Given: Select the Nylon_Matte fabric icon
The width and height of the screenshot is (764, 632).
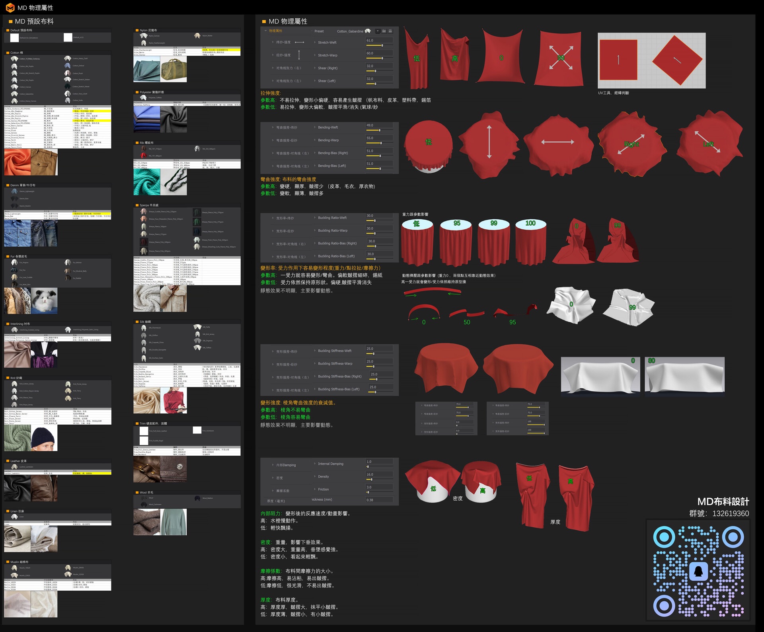Looking at the screenshot, I should tap(197, 36).
